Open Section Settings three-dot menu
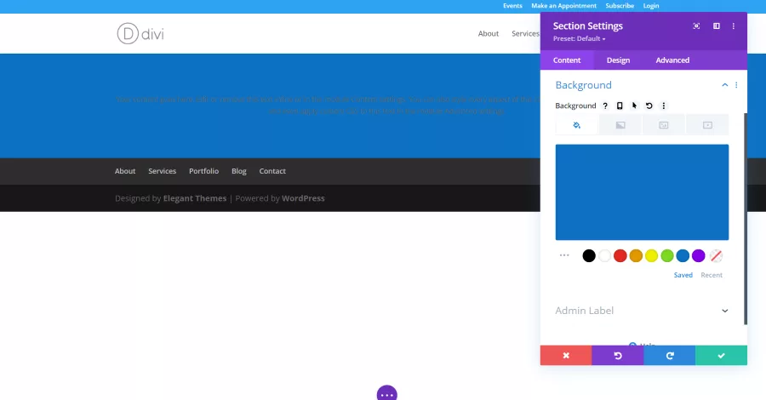766x400 pixels. [734, 26]
